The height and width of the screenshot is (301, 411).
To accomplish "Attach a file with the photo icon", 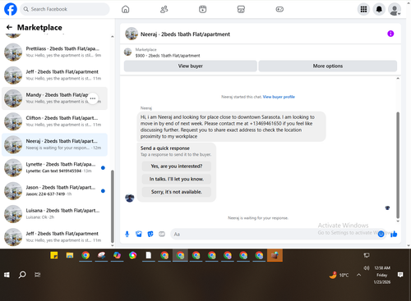I will 139,234.
